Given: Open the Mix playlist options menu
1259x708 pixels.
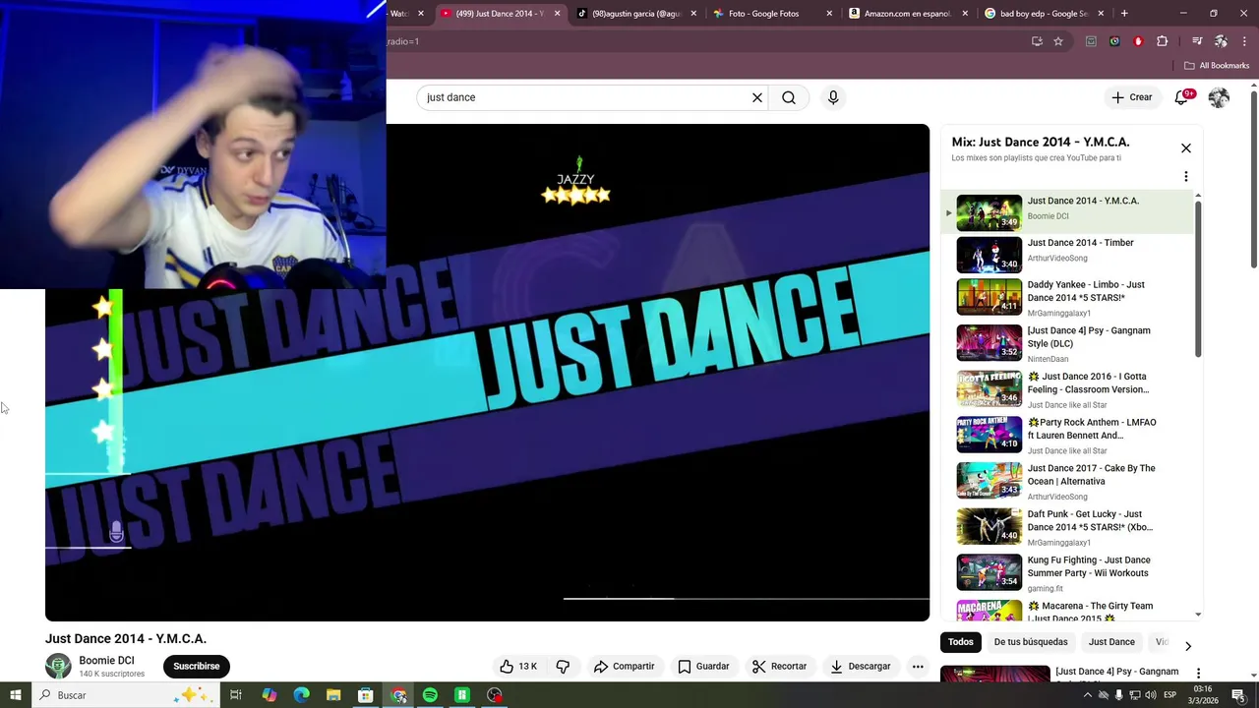Looking at the screenshot, I should click(1186, 177).
